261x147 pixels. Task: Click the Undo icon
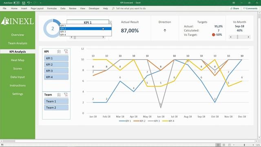pos(29,3)
